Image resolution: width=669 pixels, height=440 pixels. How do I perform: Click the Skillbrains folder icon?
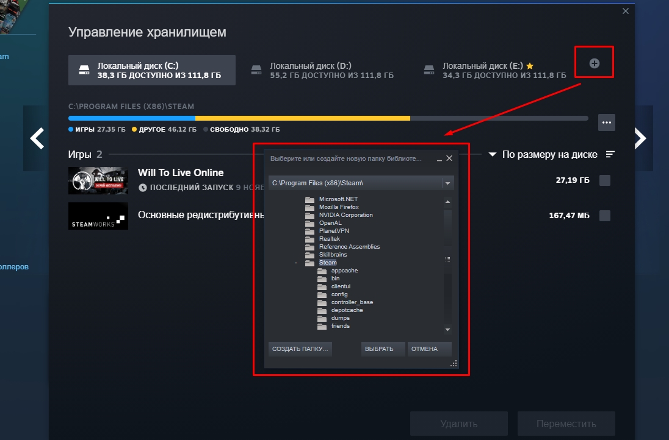309,255
